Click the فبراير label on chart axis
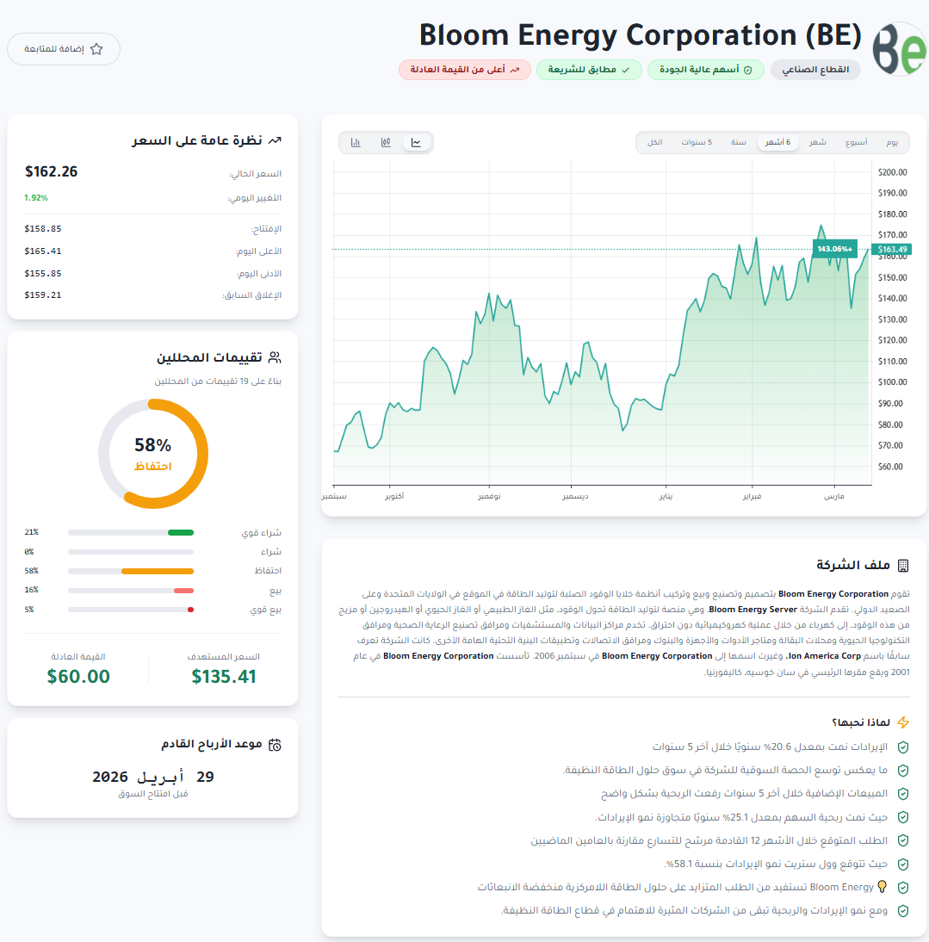This screenshot has width=929, height=942. (x=752, y=496)
